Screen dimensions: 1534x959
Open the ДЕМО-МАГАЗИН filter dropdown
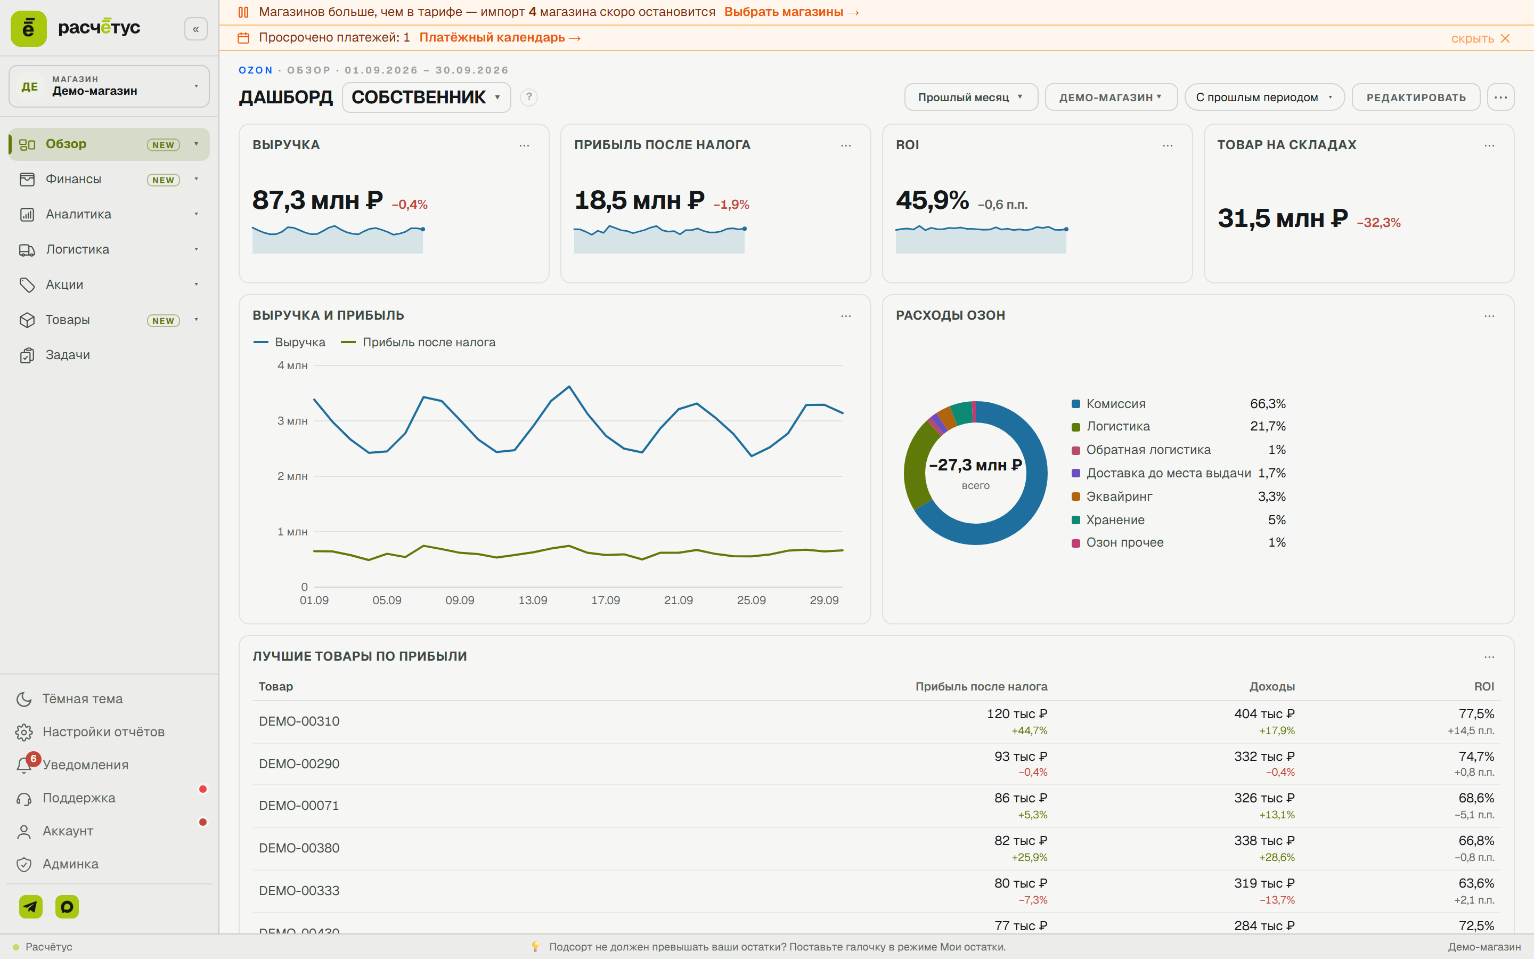tap(1111, 97)
